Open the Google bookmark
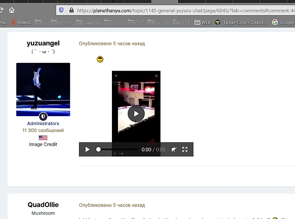 tap(283, 23)
